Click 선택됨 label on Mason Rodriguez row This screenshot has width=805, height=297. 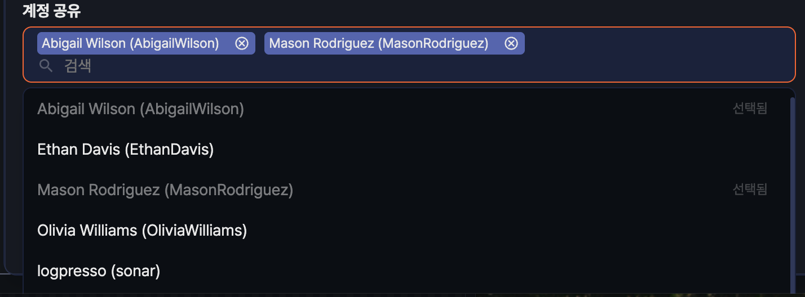pyautogui.click(x=750, y=190)
